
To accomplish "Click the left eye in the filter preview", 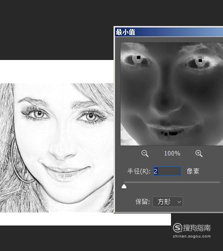I will click(137, 60).
